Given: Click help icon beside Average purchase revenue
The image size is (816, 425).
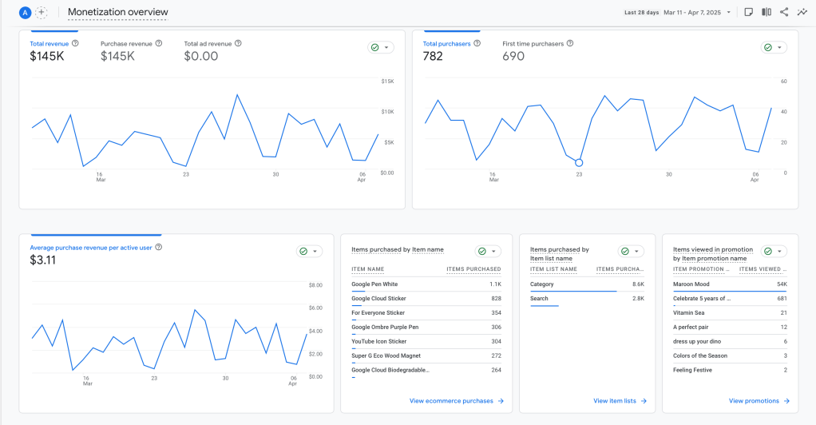Looking at the screenshot, I should pyautogui.click(x=159, y=248).
